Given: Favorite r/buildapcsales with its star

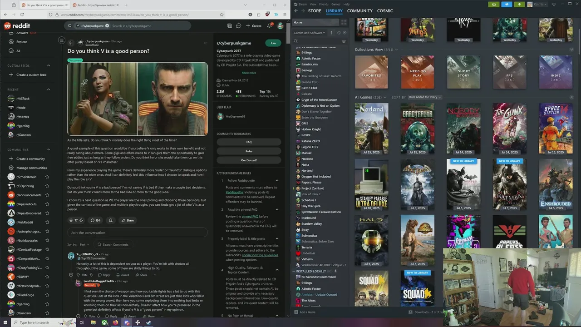Looking at the screenshot, I should coord(47,240).
